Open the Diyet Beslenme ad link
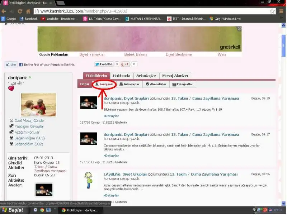Viewport: 287px width, 215px height. (179, 55)
